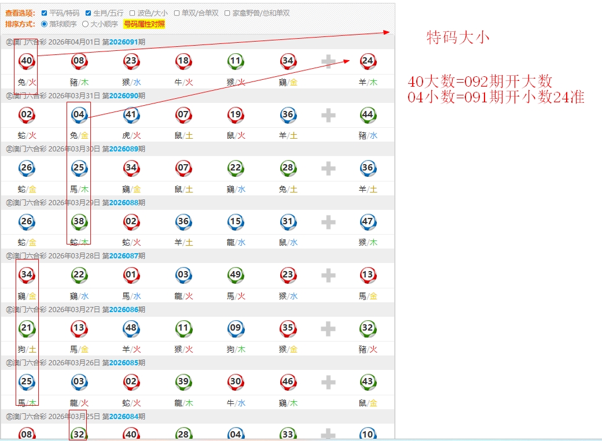Open period number 2026091 link

click(x=123, y=42)
